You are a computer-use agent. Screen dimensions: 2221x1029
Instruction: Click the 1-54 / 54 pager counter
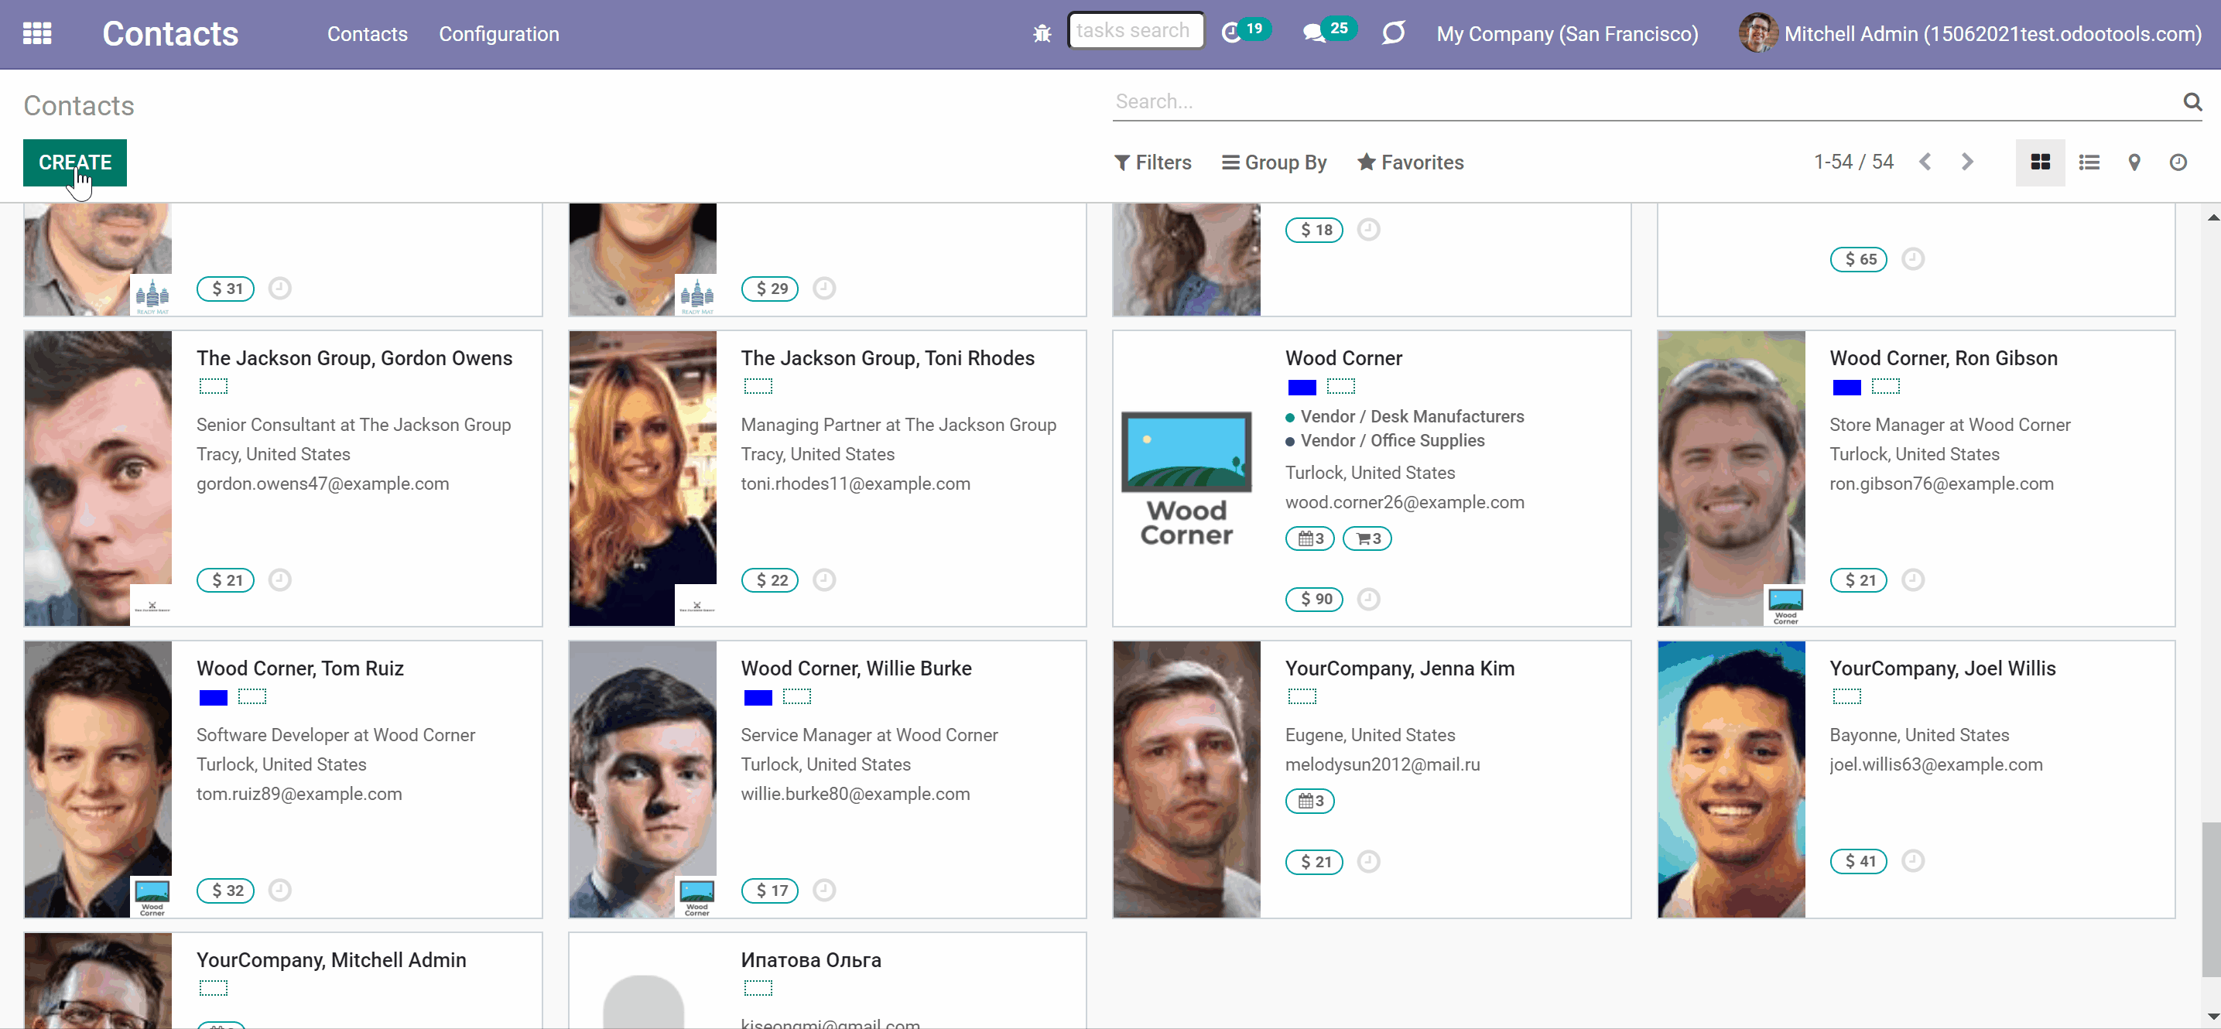[x=1853, y=162]
